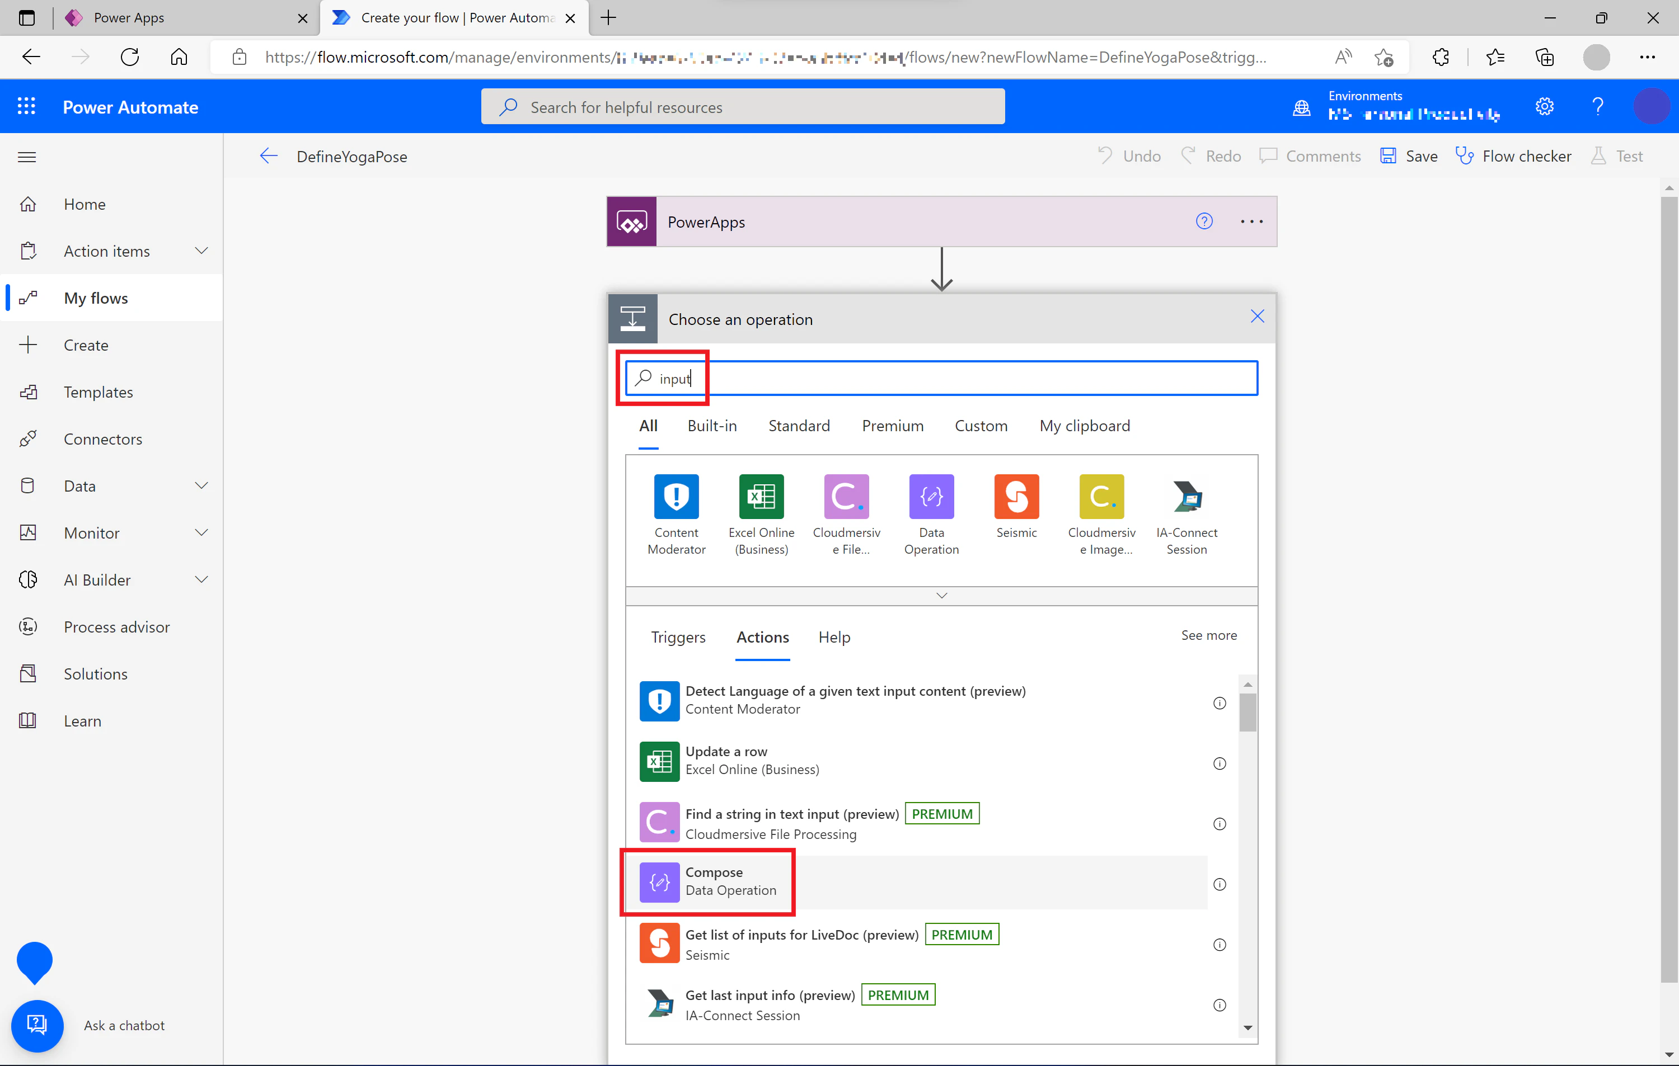Expand the AI Builder section

point(201,579)
